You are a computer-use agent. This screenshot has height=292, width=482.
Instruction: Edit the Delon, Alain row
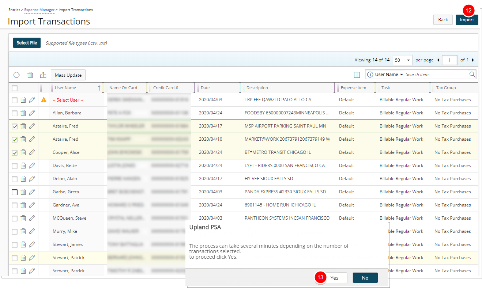coord(32,179)
